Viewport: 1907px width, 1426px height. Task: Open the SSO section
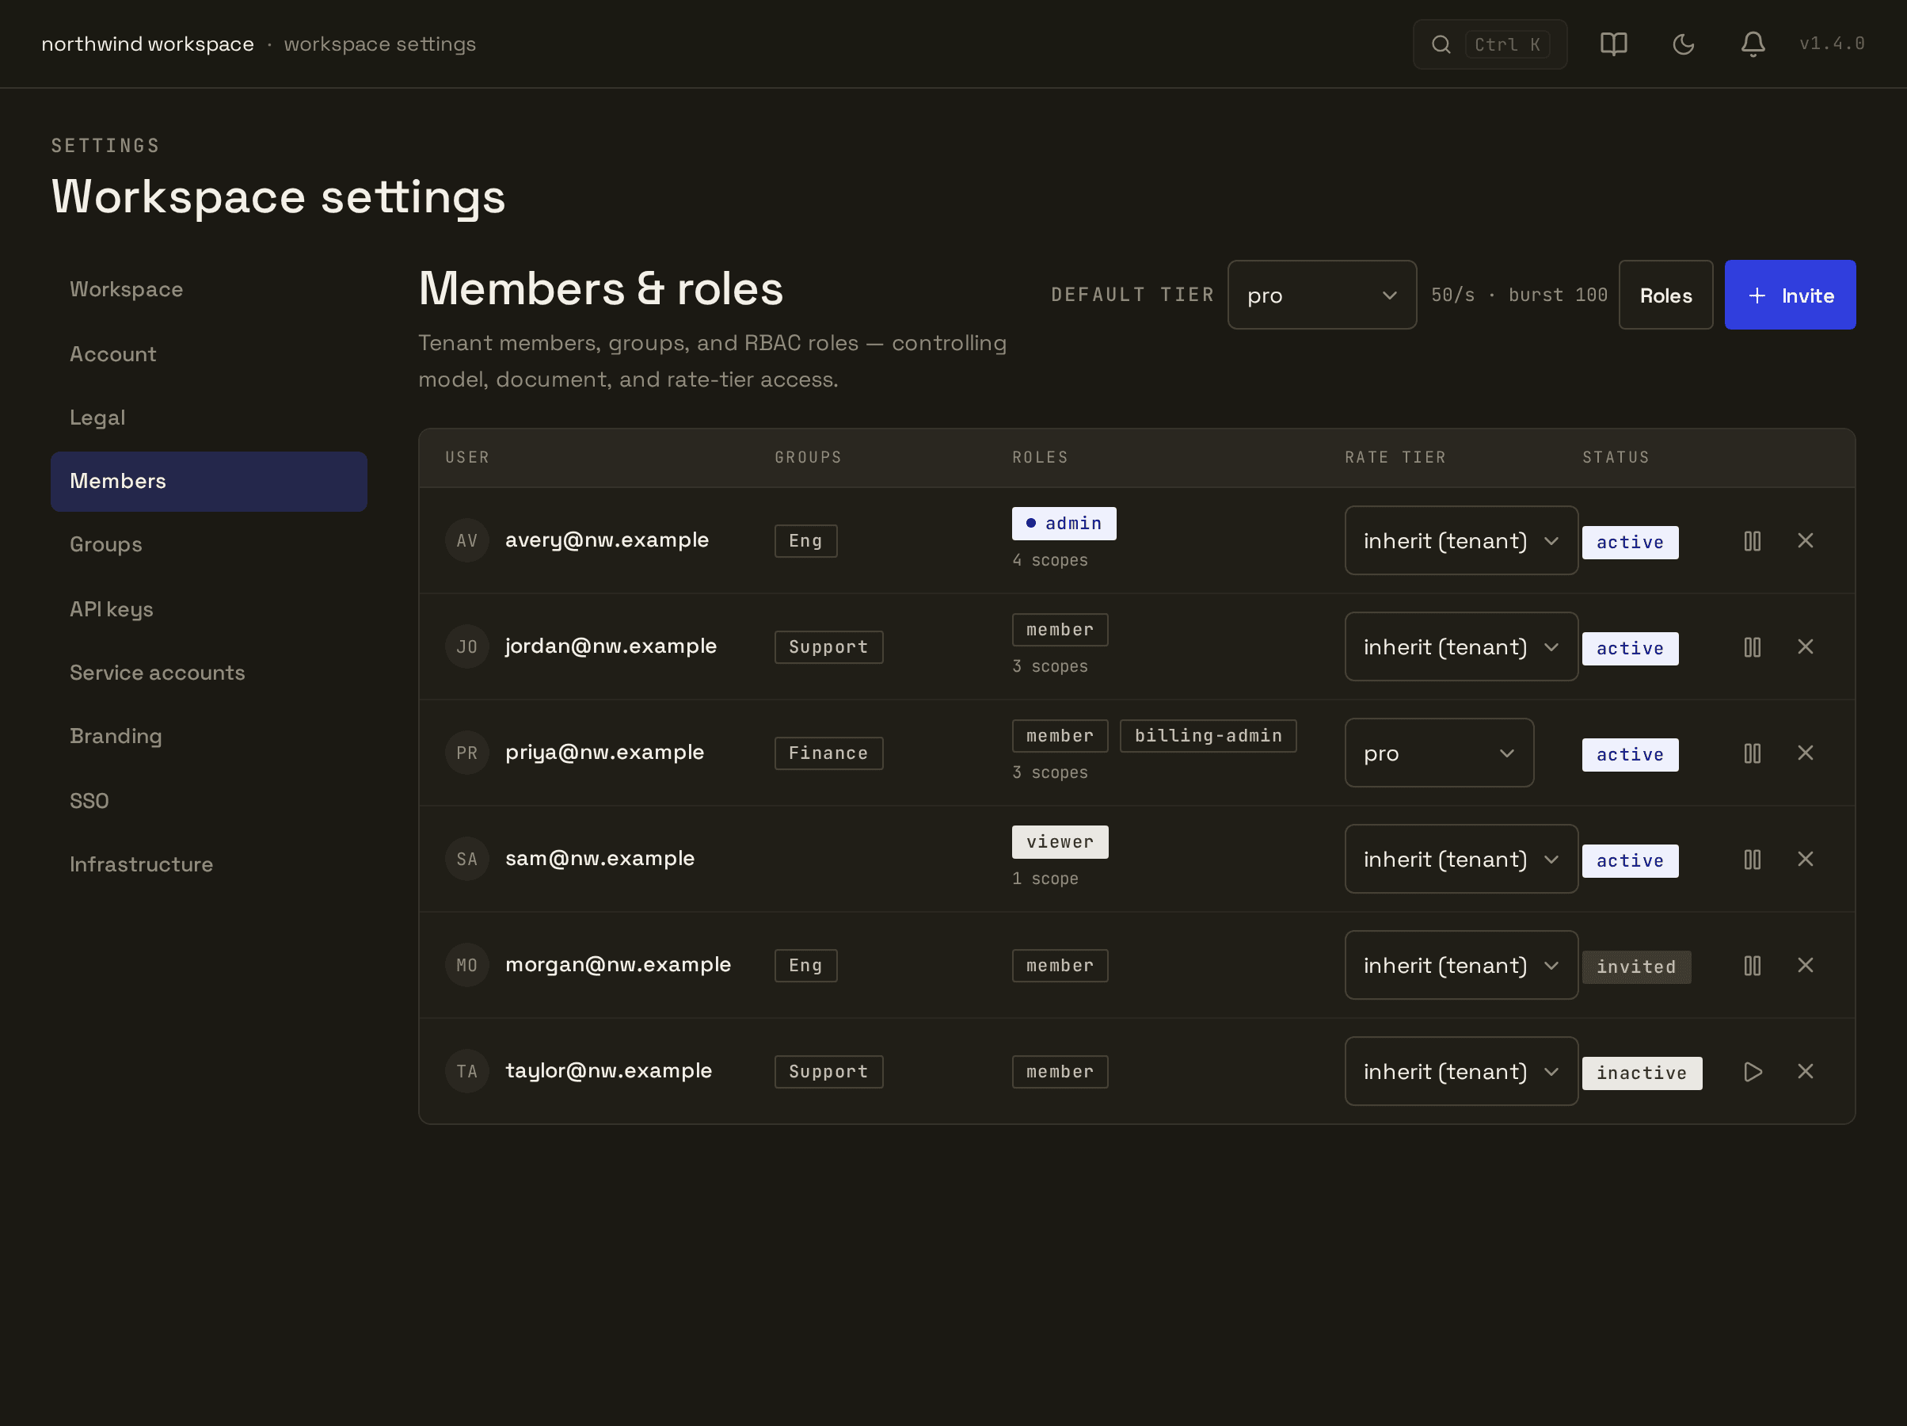[208, 801]
